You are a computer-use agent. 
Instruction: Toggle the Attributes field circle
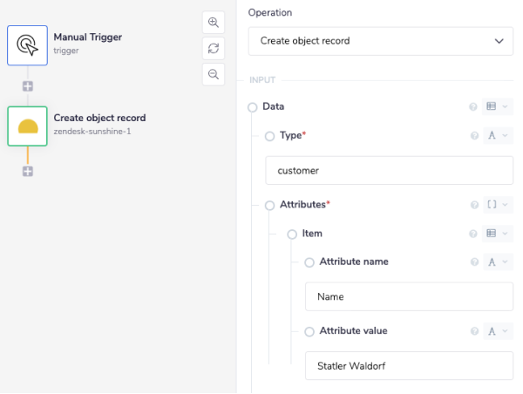coord(269,206)
